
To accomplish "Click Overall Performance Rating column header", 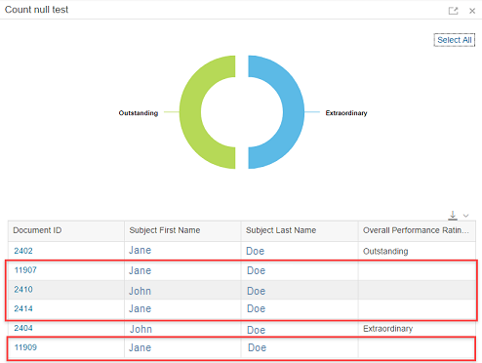I will pos(416,230).
